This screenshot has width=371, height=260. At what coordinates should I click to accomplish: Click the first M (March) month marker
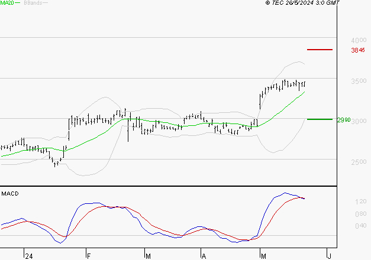pyautogui.click(x=148, y=256)
